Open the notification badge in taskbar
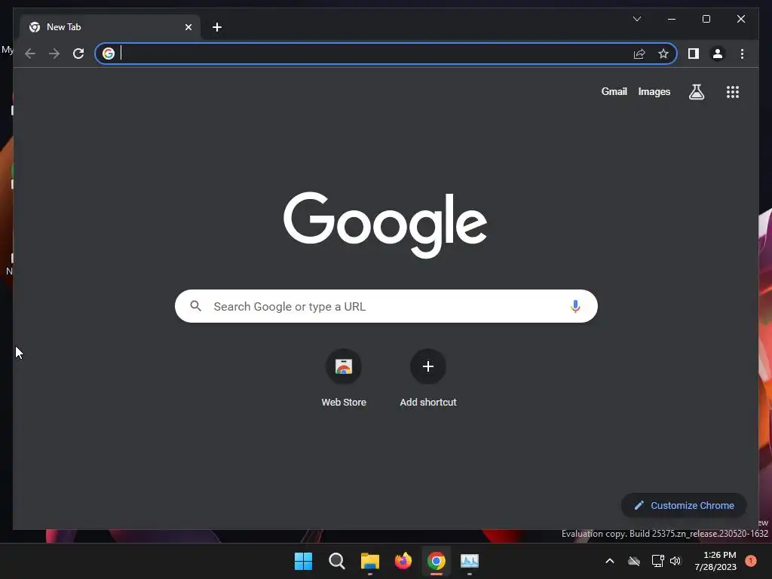The width and height of the screenshot is (772, 579). point(751,561)
